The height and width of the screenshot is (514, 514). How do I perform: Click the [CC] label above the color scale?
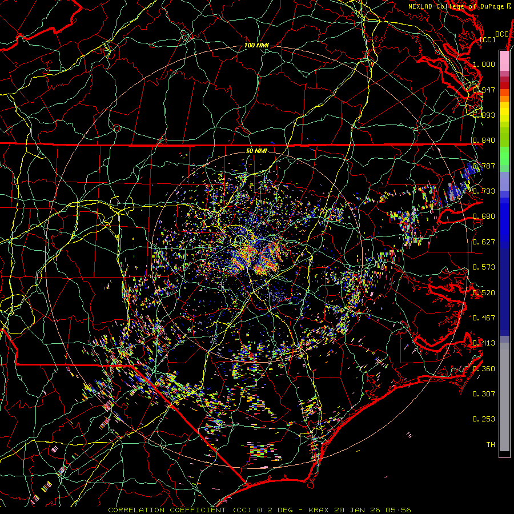click(488, 39)
